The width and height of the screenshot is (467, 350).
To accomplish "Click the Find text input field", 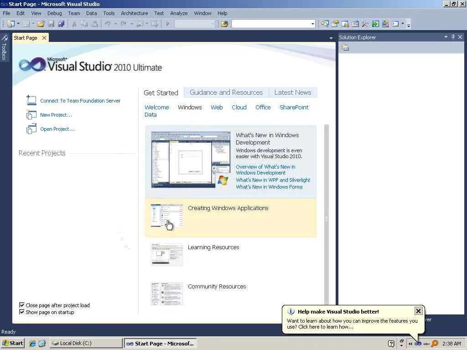I will 271,24.
